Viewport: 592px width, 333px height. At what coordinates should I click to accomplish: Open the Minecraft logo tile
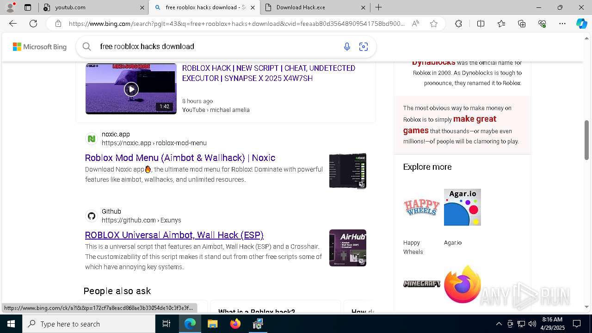click(x=421, y=284)
